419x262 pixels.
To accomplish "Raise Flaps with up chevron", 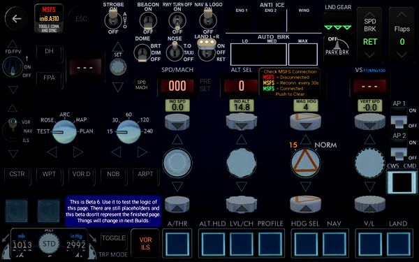I will pos(402,15).
